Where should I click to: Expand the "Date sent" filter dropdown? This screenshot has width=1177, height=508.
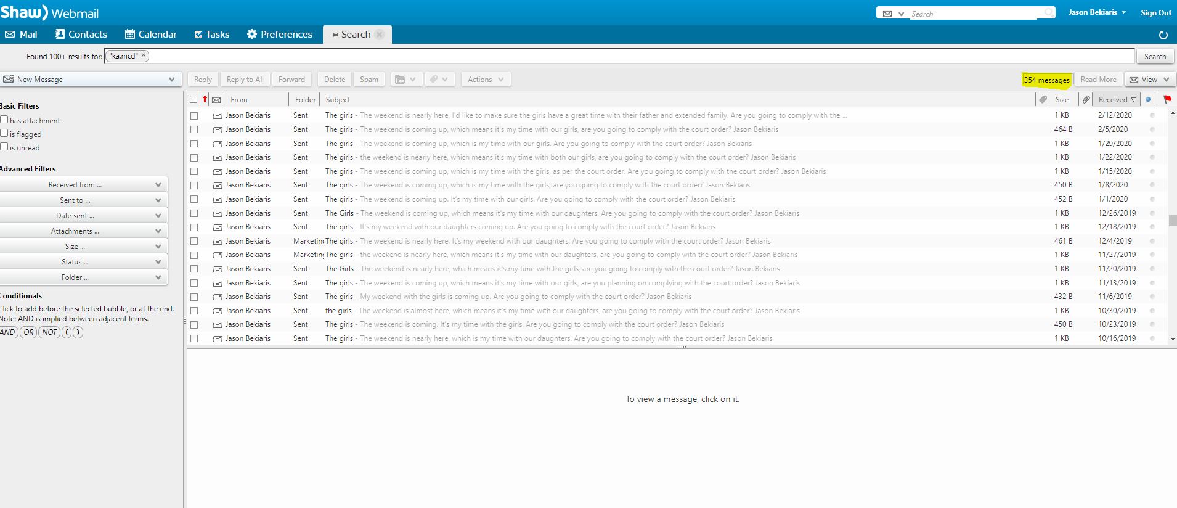[x=83, y=216]
